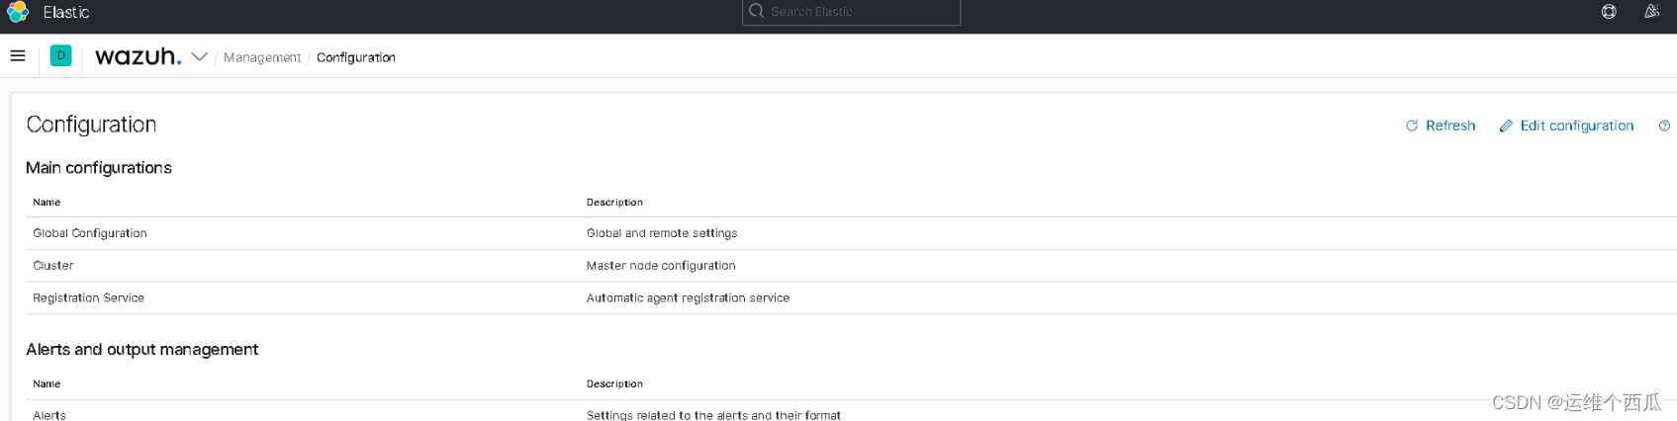Image resolution: width=1677 pixels, height=421 pixels.
Task: Open the hamburger navigation menu
Action: pyautogui.click(x=18, y=56)
